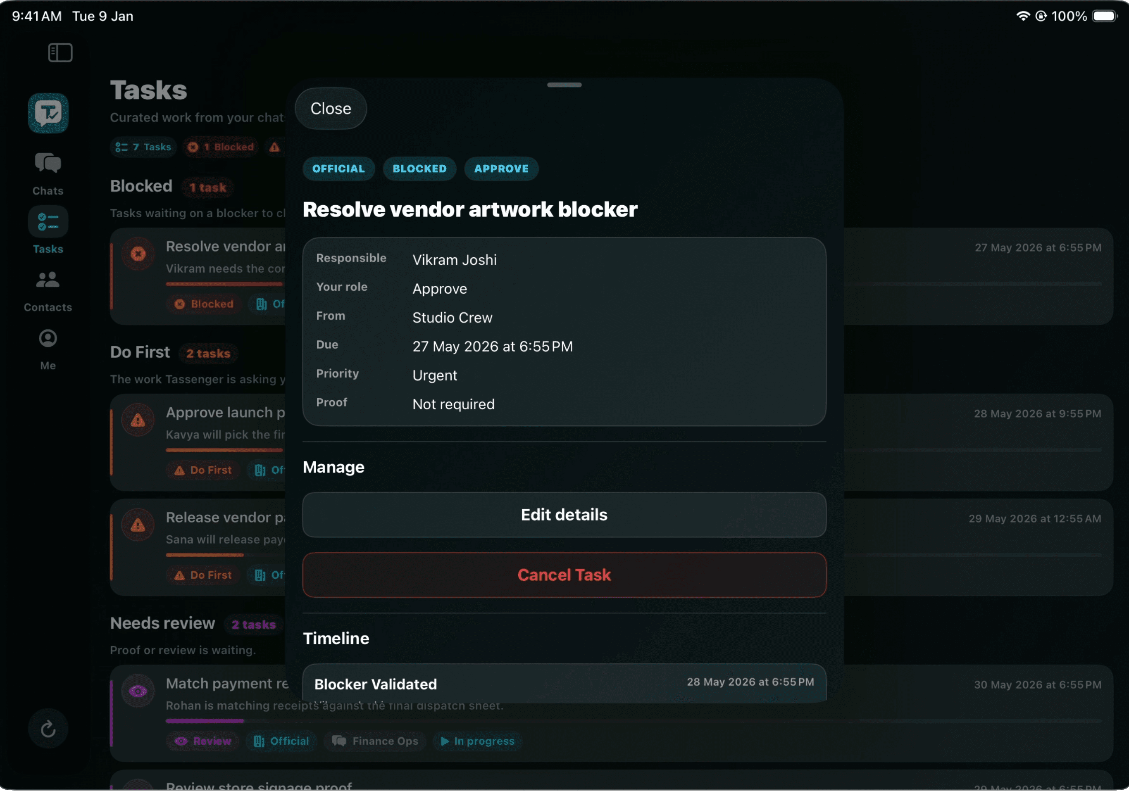The width and height of the screenshot is (1129, 791).
Task: Click the 28 May 2026 at 9:55 PM date
Action: tap(1038, 414)
